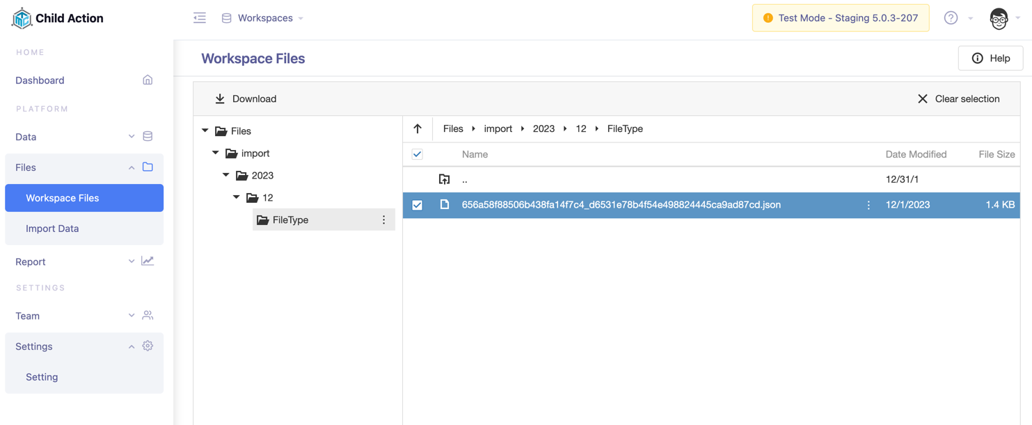Uncheck the selected JSON file's checkbox

417,204
